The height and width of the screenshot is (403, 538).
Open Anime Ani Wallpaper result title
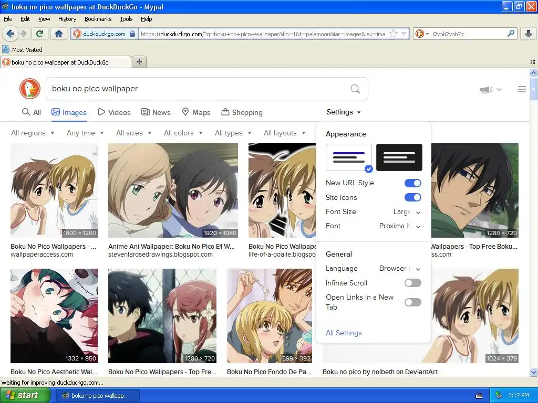(172, 247)
